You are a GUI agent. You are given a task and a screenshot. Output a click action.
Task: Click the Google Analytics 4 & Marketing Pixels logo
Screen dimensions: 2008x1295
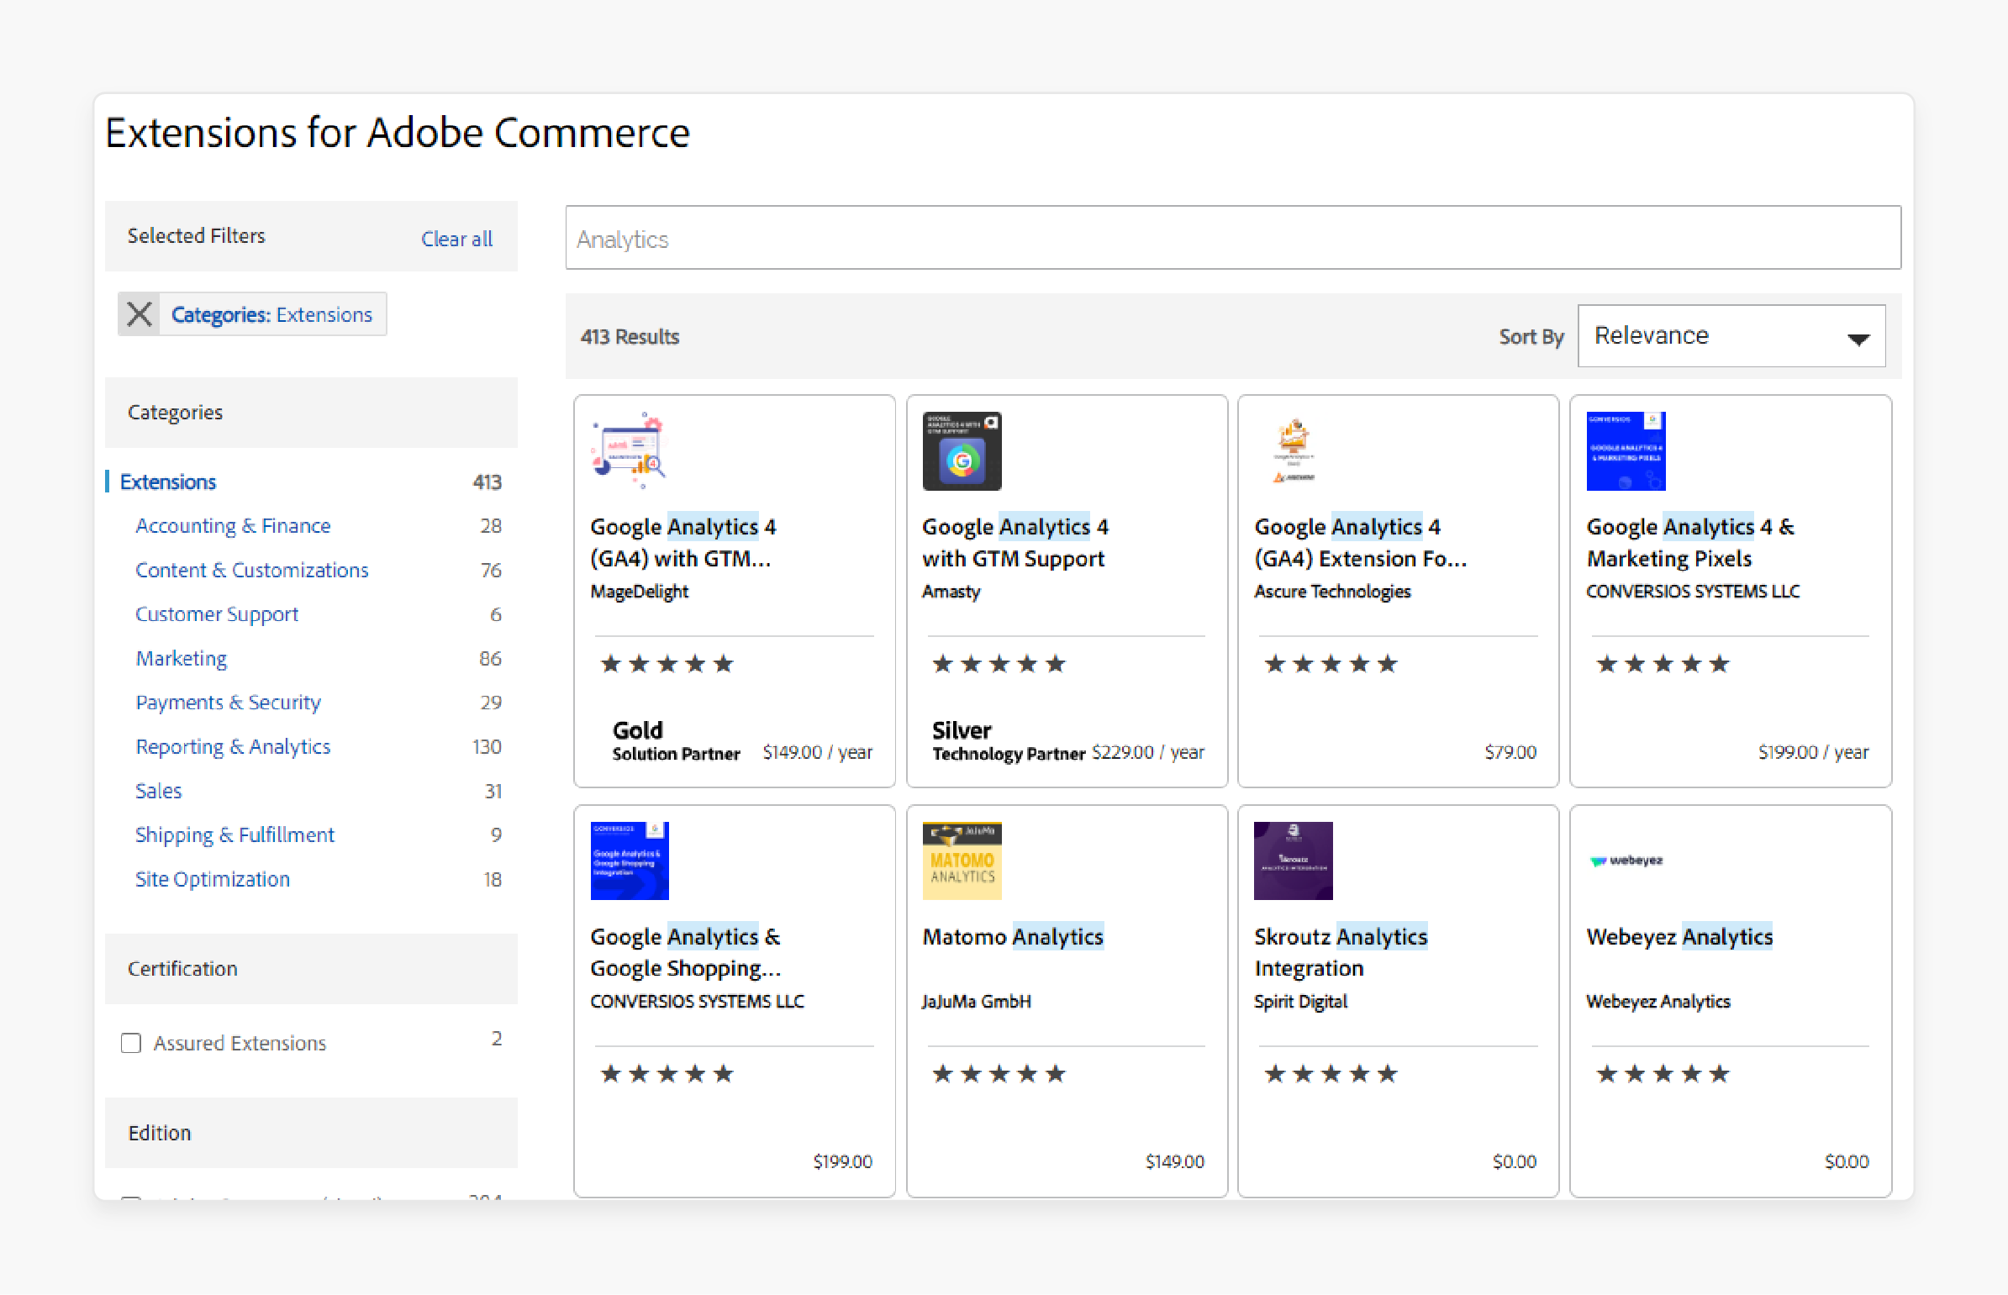[1626, 450]
